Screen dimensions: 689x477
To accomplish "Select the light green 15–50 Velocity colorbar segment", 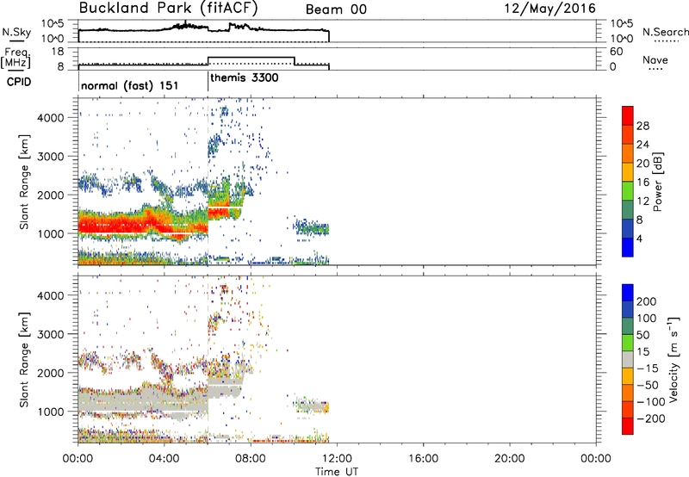I will click(x=628, y=343).
